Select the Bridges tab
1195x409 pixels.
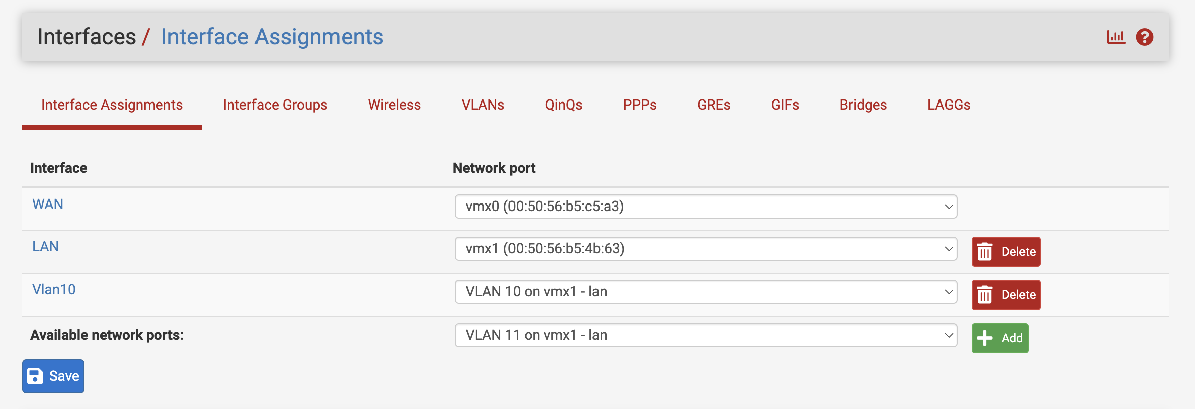point(863,105)
